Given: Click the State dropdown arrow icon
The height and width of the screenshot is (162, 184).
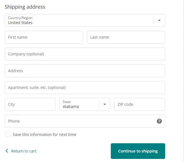Looking at the screenshot, I should (x=105, y=104).
